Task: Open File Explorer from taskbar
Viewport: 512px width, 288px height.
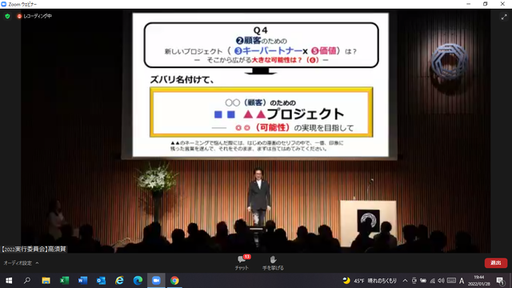Action: tap(46, 281)
